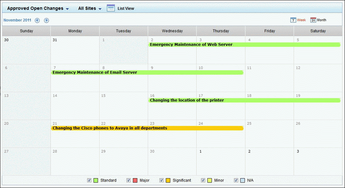Select Significant legend label

click(182, 180)
